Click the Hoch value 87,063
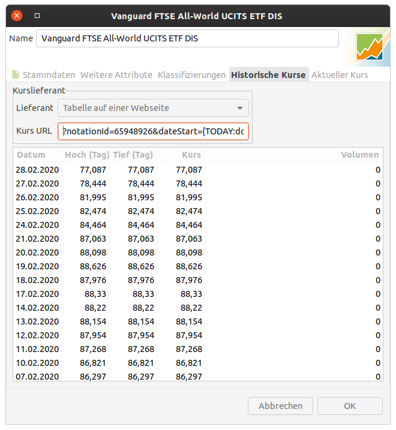 [93, 239]
